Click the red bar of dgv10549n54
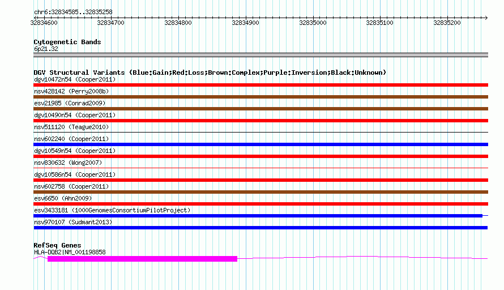Image resolution: width=504 pixels, height=290 pixels. [x=260, y=156]
